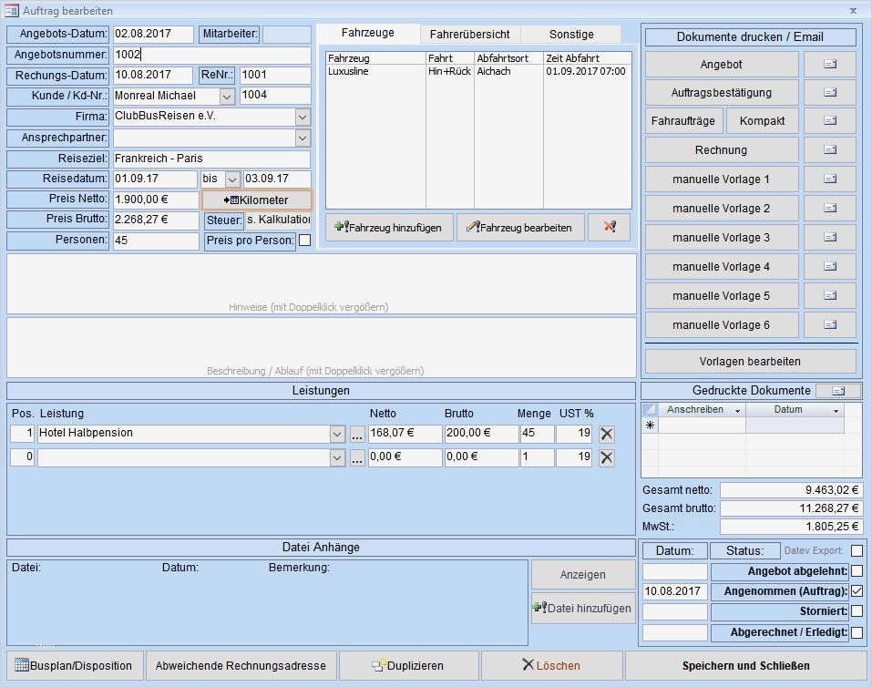Open the Sonstige tab
This screenshot has height=687, width=872.
click(x=571, y=34)
